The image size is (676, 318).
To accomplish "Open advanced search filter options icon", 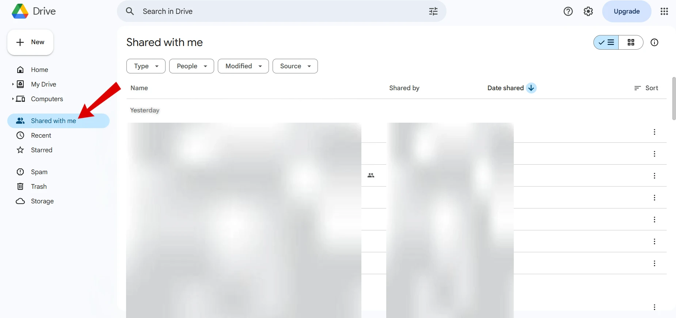I will point(433,11).
